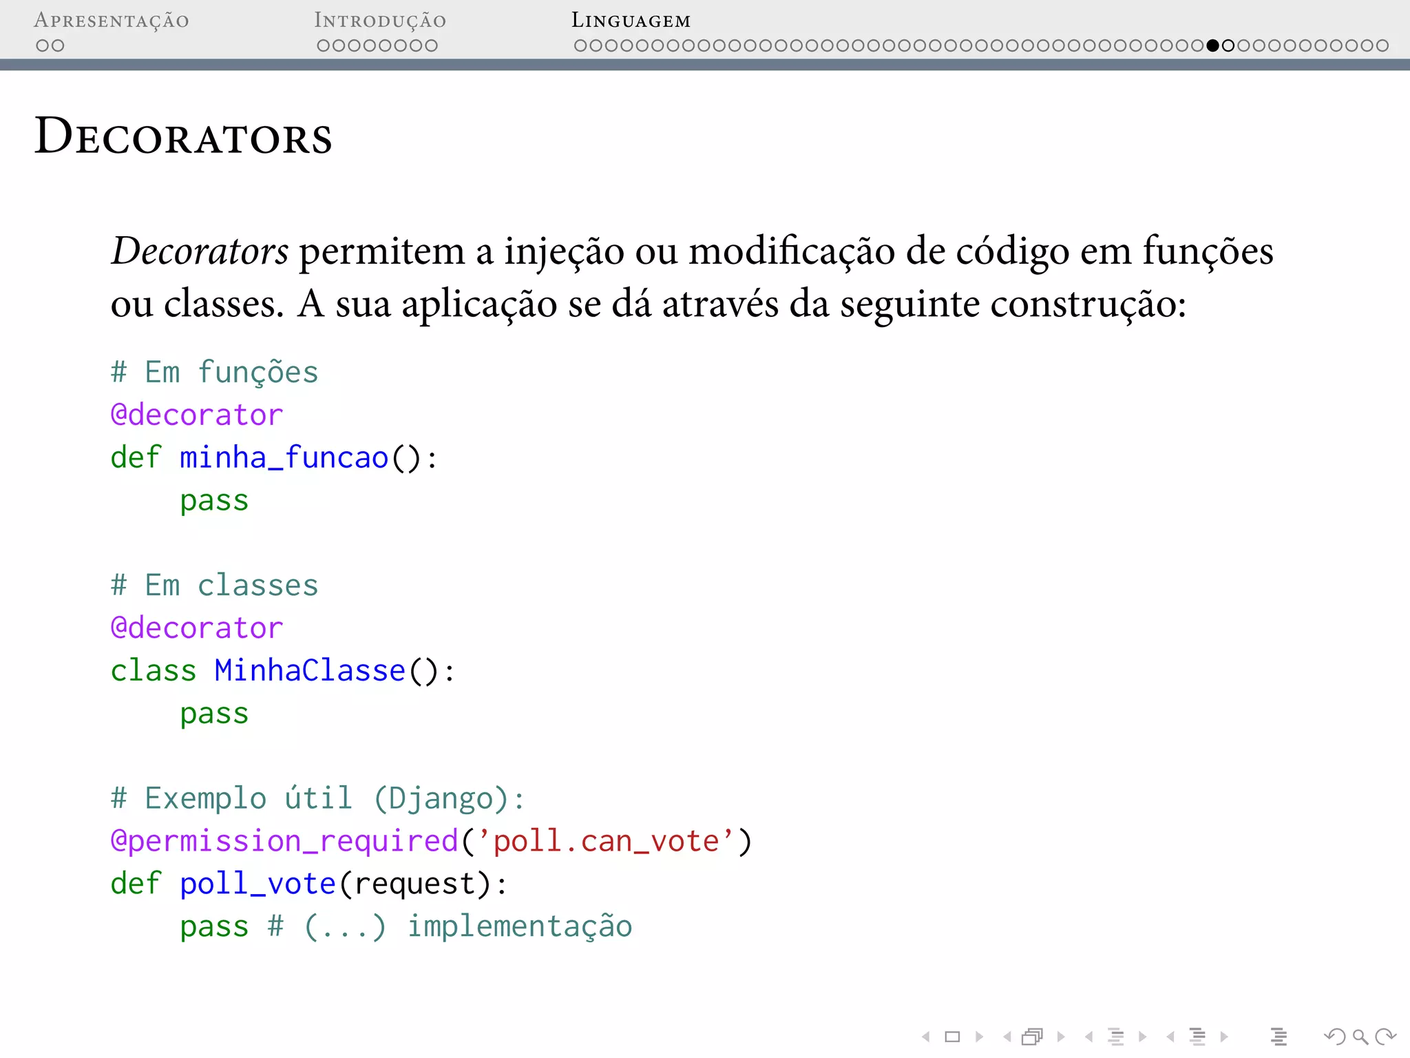Click the go-back curved arrow icon
The width and height of the screenshot is (1410, 1058).
pos(1334,1036)
